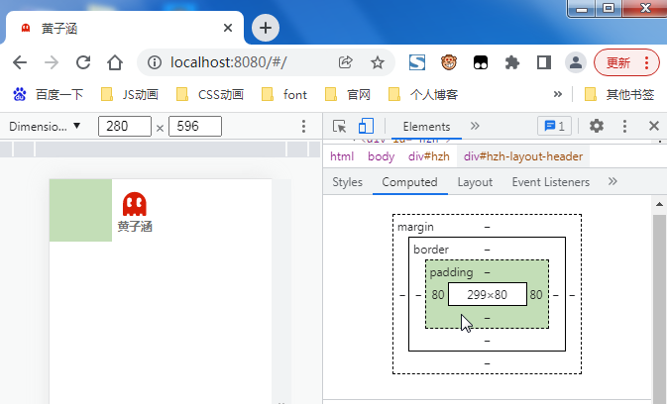Click the right padding value 80
Screen dimensions: 667x404
[536, 294]
